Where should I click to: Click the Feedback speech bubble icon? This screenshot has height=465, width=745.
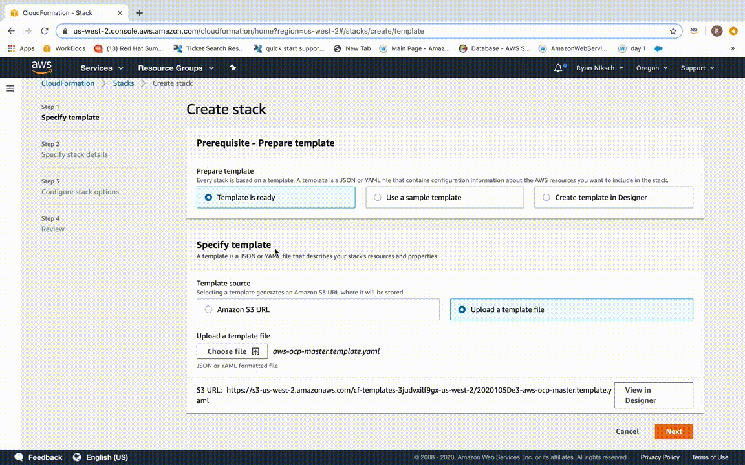click(19, 457)
